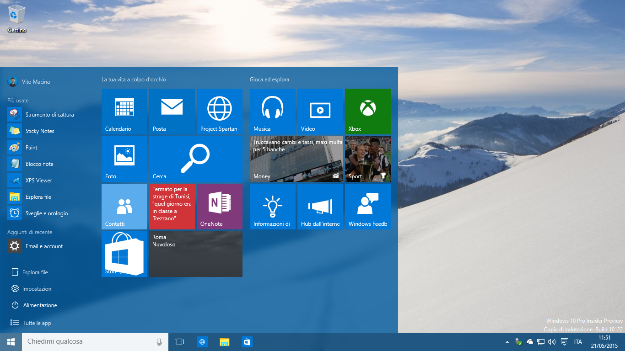Open Project Spartan from the taskbar
This screenshot has height=351, width=625.
(202, 342)
